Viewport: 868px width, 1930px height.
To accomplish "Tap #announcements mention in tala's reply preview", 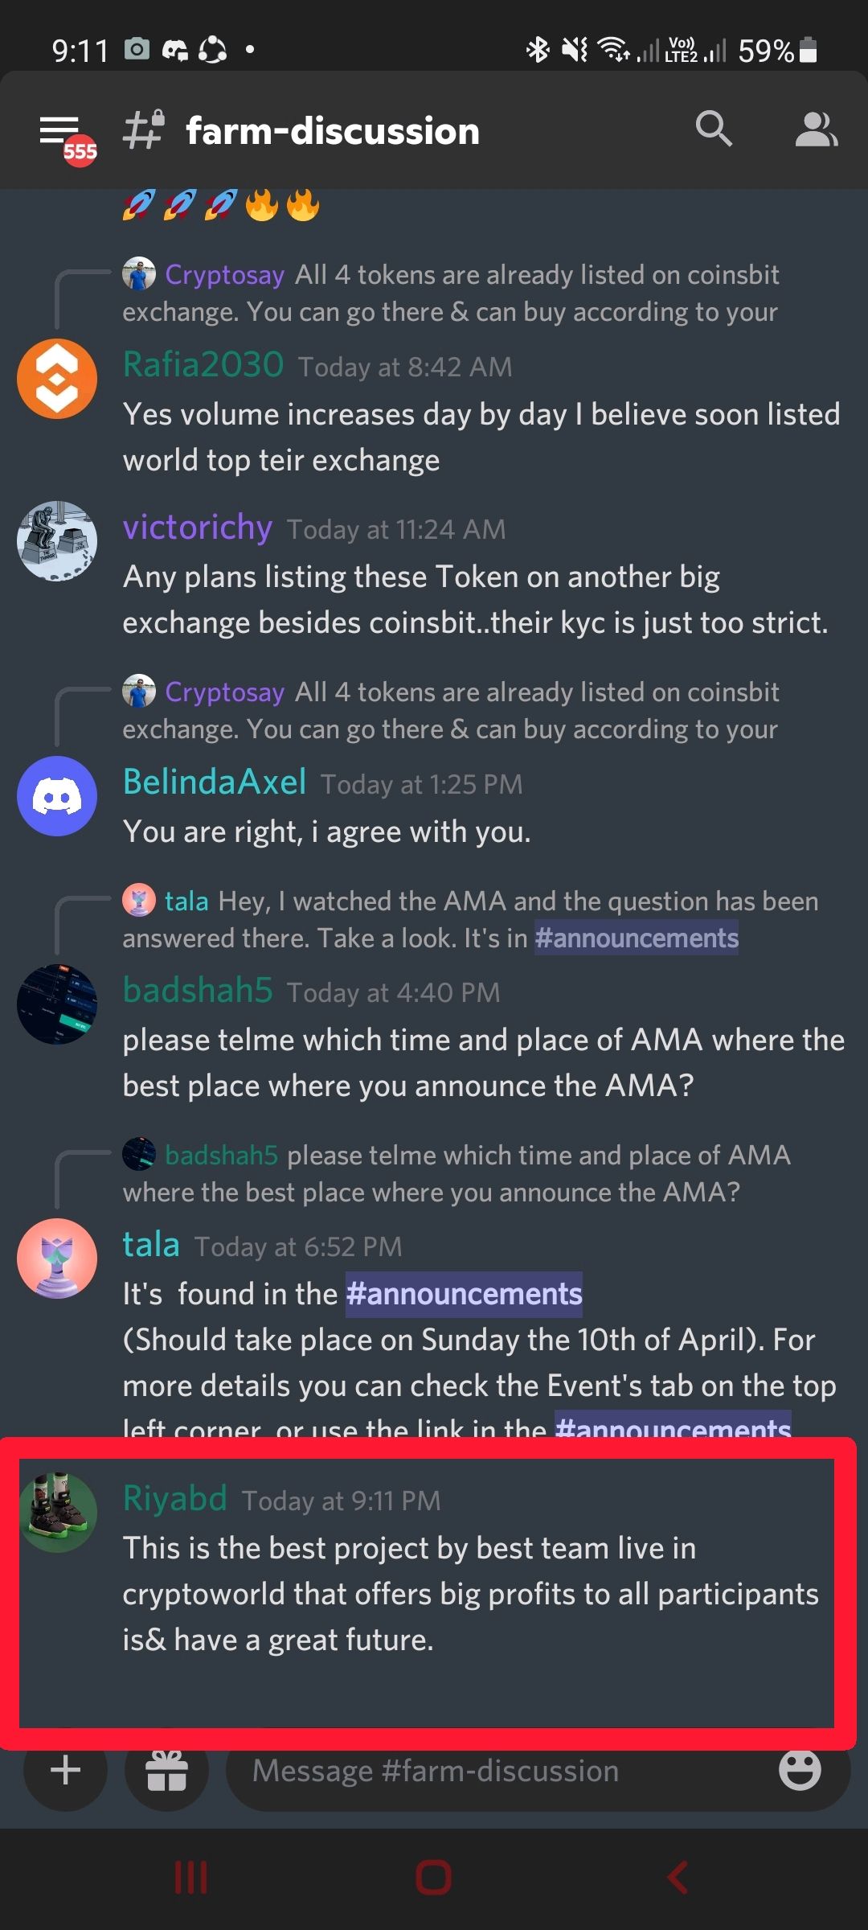I will pos(637,938).
